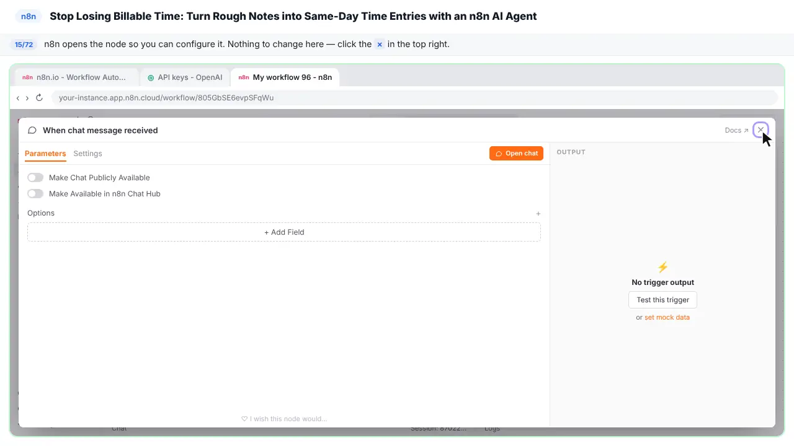
Task: Click the No trigger output text
Action: (x=662, y=282)
